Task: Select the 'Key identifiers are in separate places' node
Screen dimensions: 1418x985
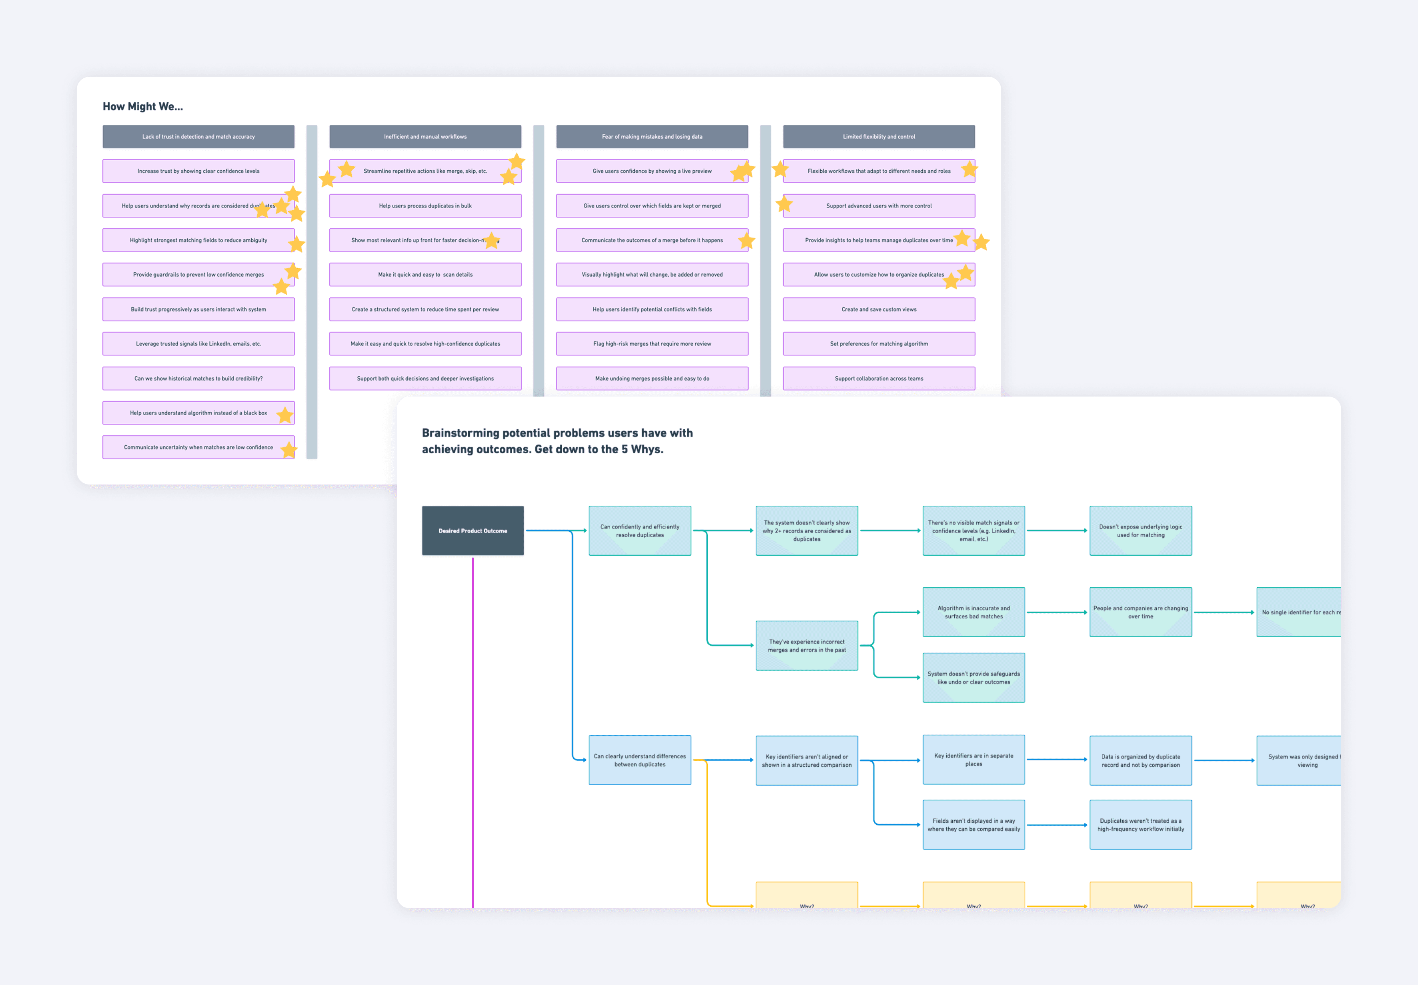Action: pyautogui.click(x=973, y=760)
